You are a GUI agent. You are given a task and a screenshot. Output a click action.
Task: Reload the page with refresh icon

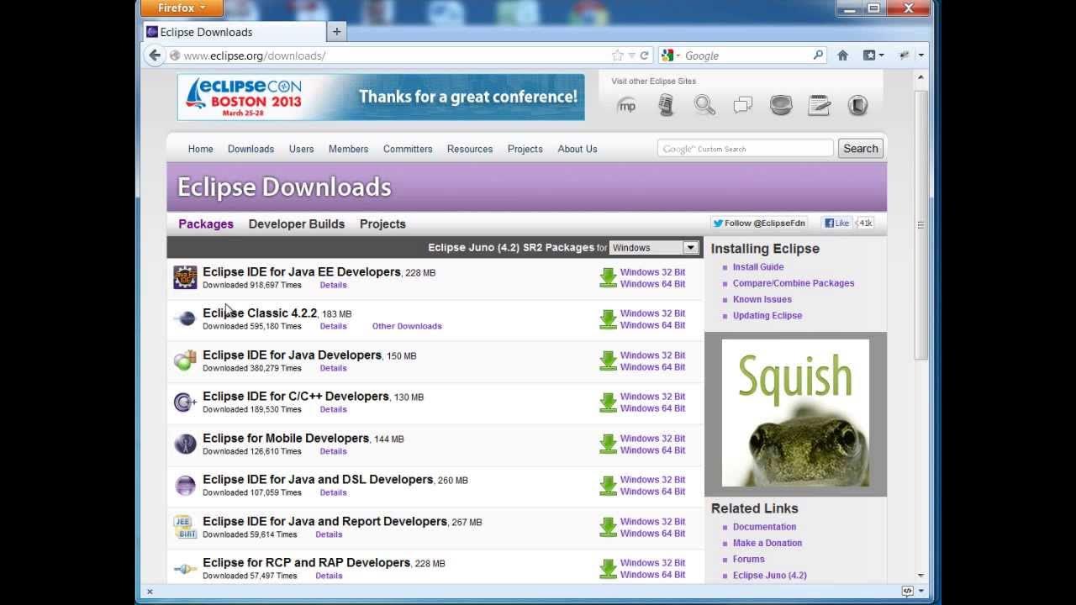click(644, 55)
